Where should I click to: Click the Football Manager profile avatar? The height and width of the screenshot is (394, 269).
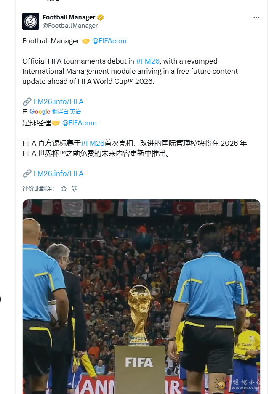coord(31,21)
